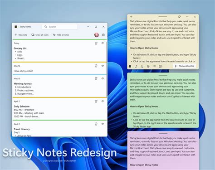The height and width of the screenshot is (170, 215).
Task: Click the Sticky Notes app logo icon
Action: pos(16,27)
